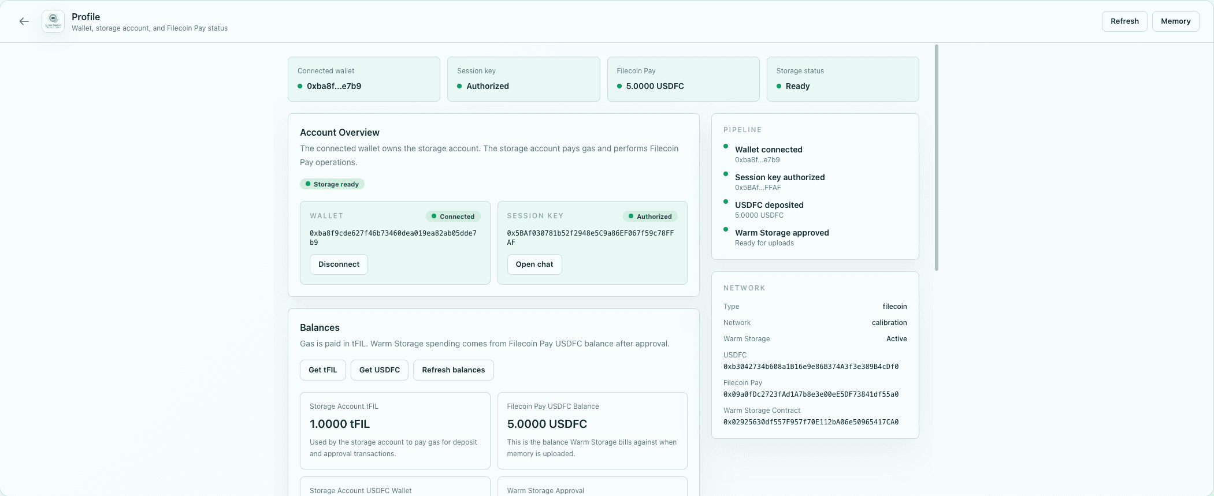Click the Get USDFC button
This screenshot has width=1214, height=496.
click(379, 370)
